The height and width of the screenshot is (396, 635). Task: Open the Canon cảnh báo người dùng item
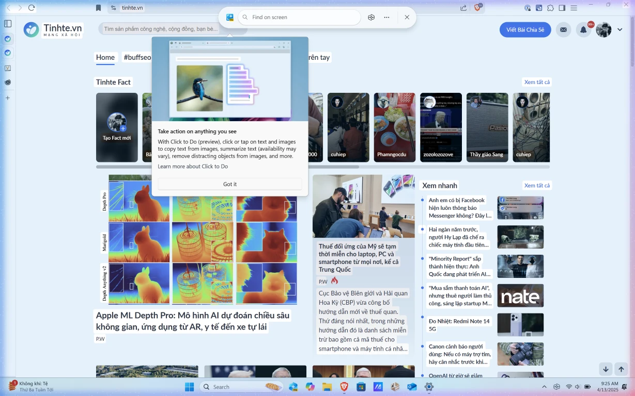tap(460, 354)
